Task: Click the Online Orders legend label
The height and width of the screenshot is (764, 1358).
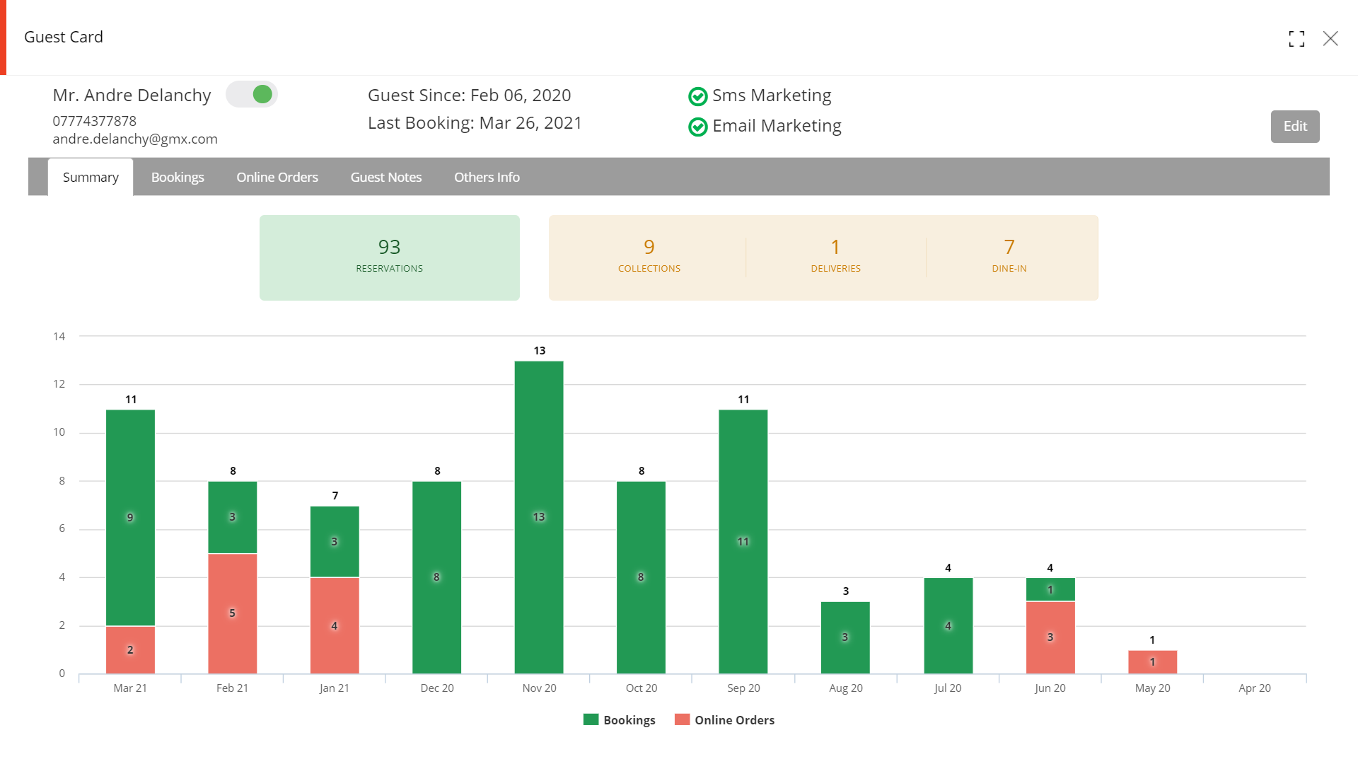Action: point(734,720)
